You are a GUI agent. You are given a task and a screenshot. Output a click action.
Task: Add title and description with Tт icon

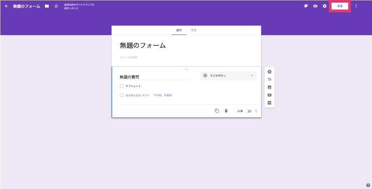coord(269,80)
